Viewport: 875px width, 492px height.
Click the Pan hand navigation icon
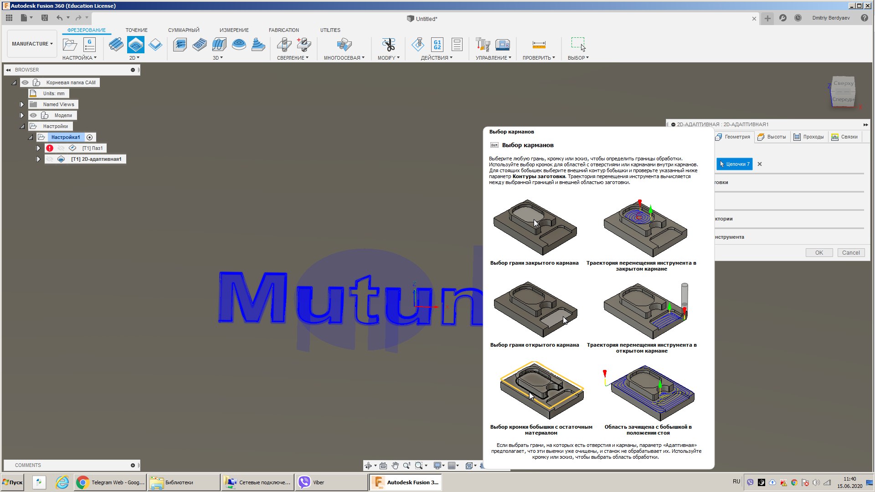coord(395,466)
